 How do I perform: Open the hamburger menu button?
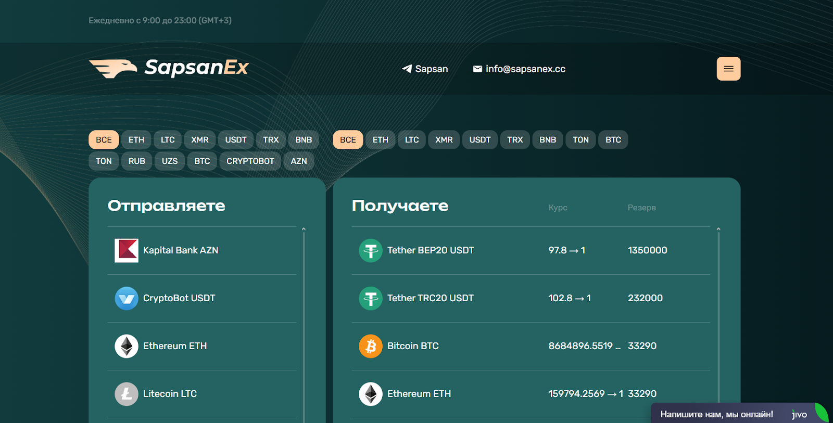pos(728,69)
